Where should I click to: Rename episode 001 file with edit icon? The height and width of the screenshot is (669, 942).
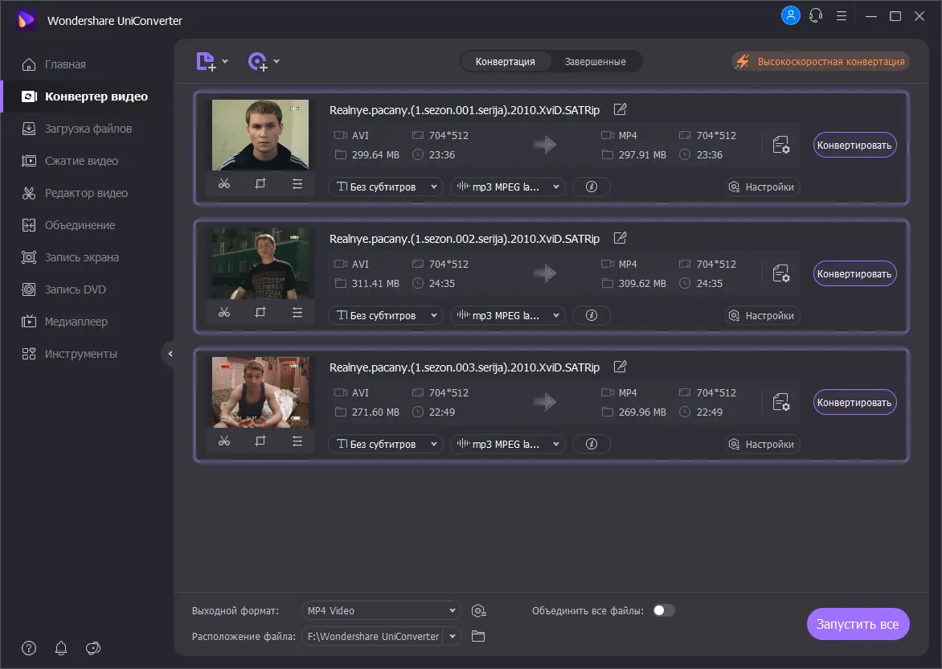click(x=620, y=109)
